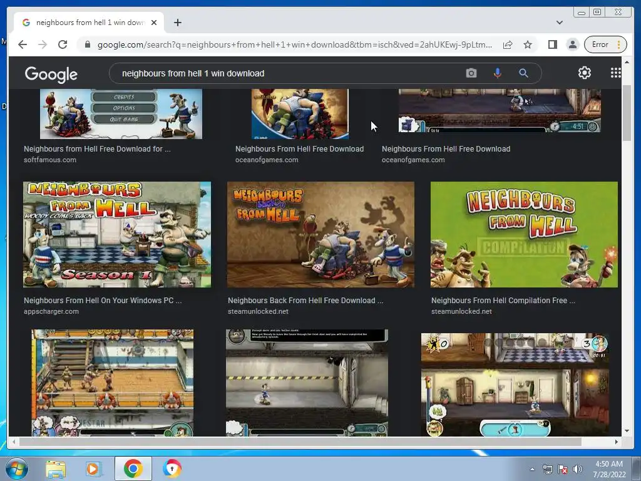Open the armchair thumbnail above Neighbours From Hell Free Download
The width and height of the screenshot is (641, 481).
pos(300,114)
